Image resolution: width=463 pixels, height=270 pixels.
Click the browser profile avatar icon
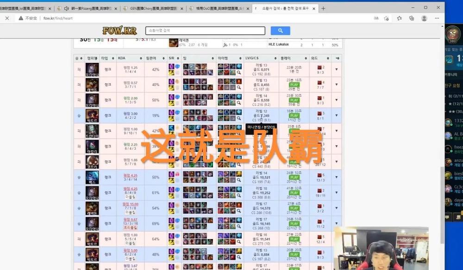tap(424, 18)
